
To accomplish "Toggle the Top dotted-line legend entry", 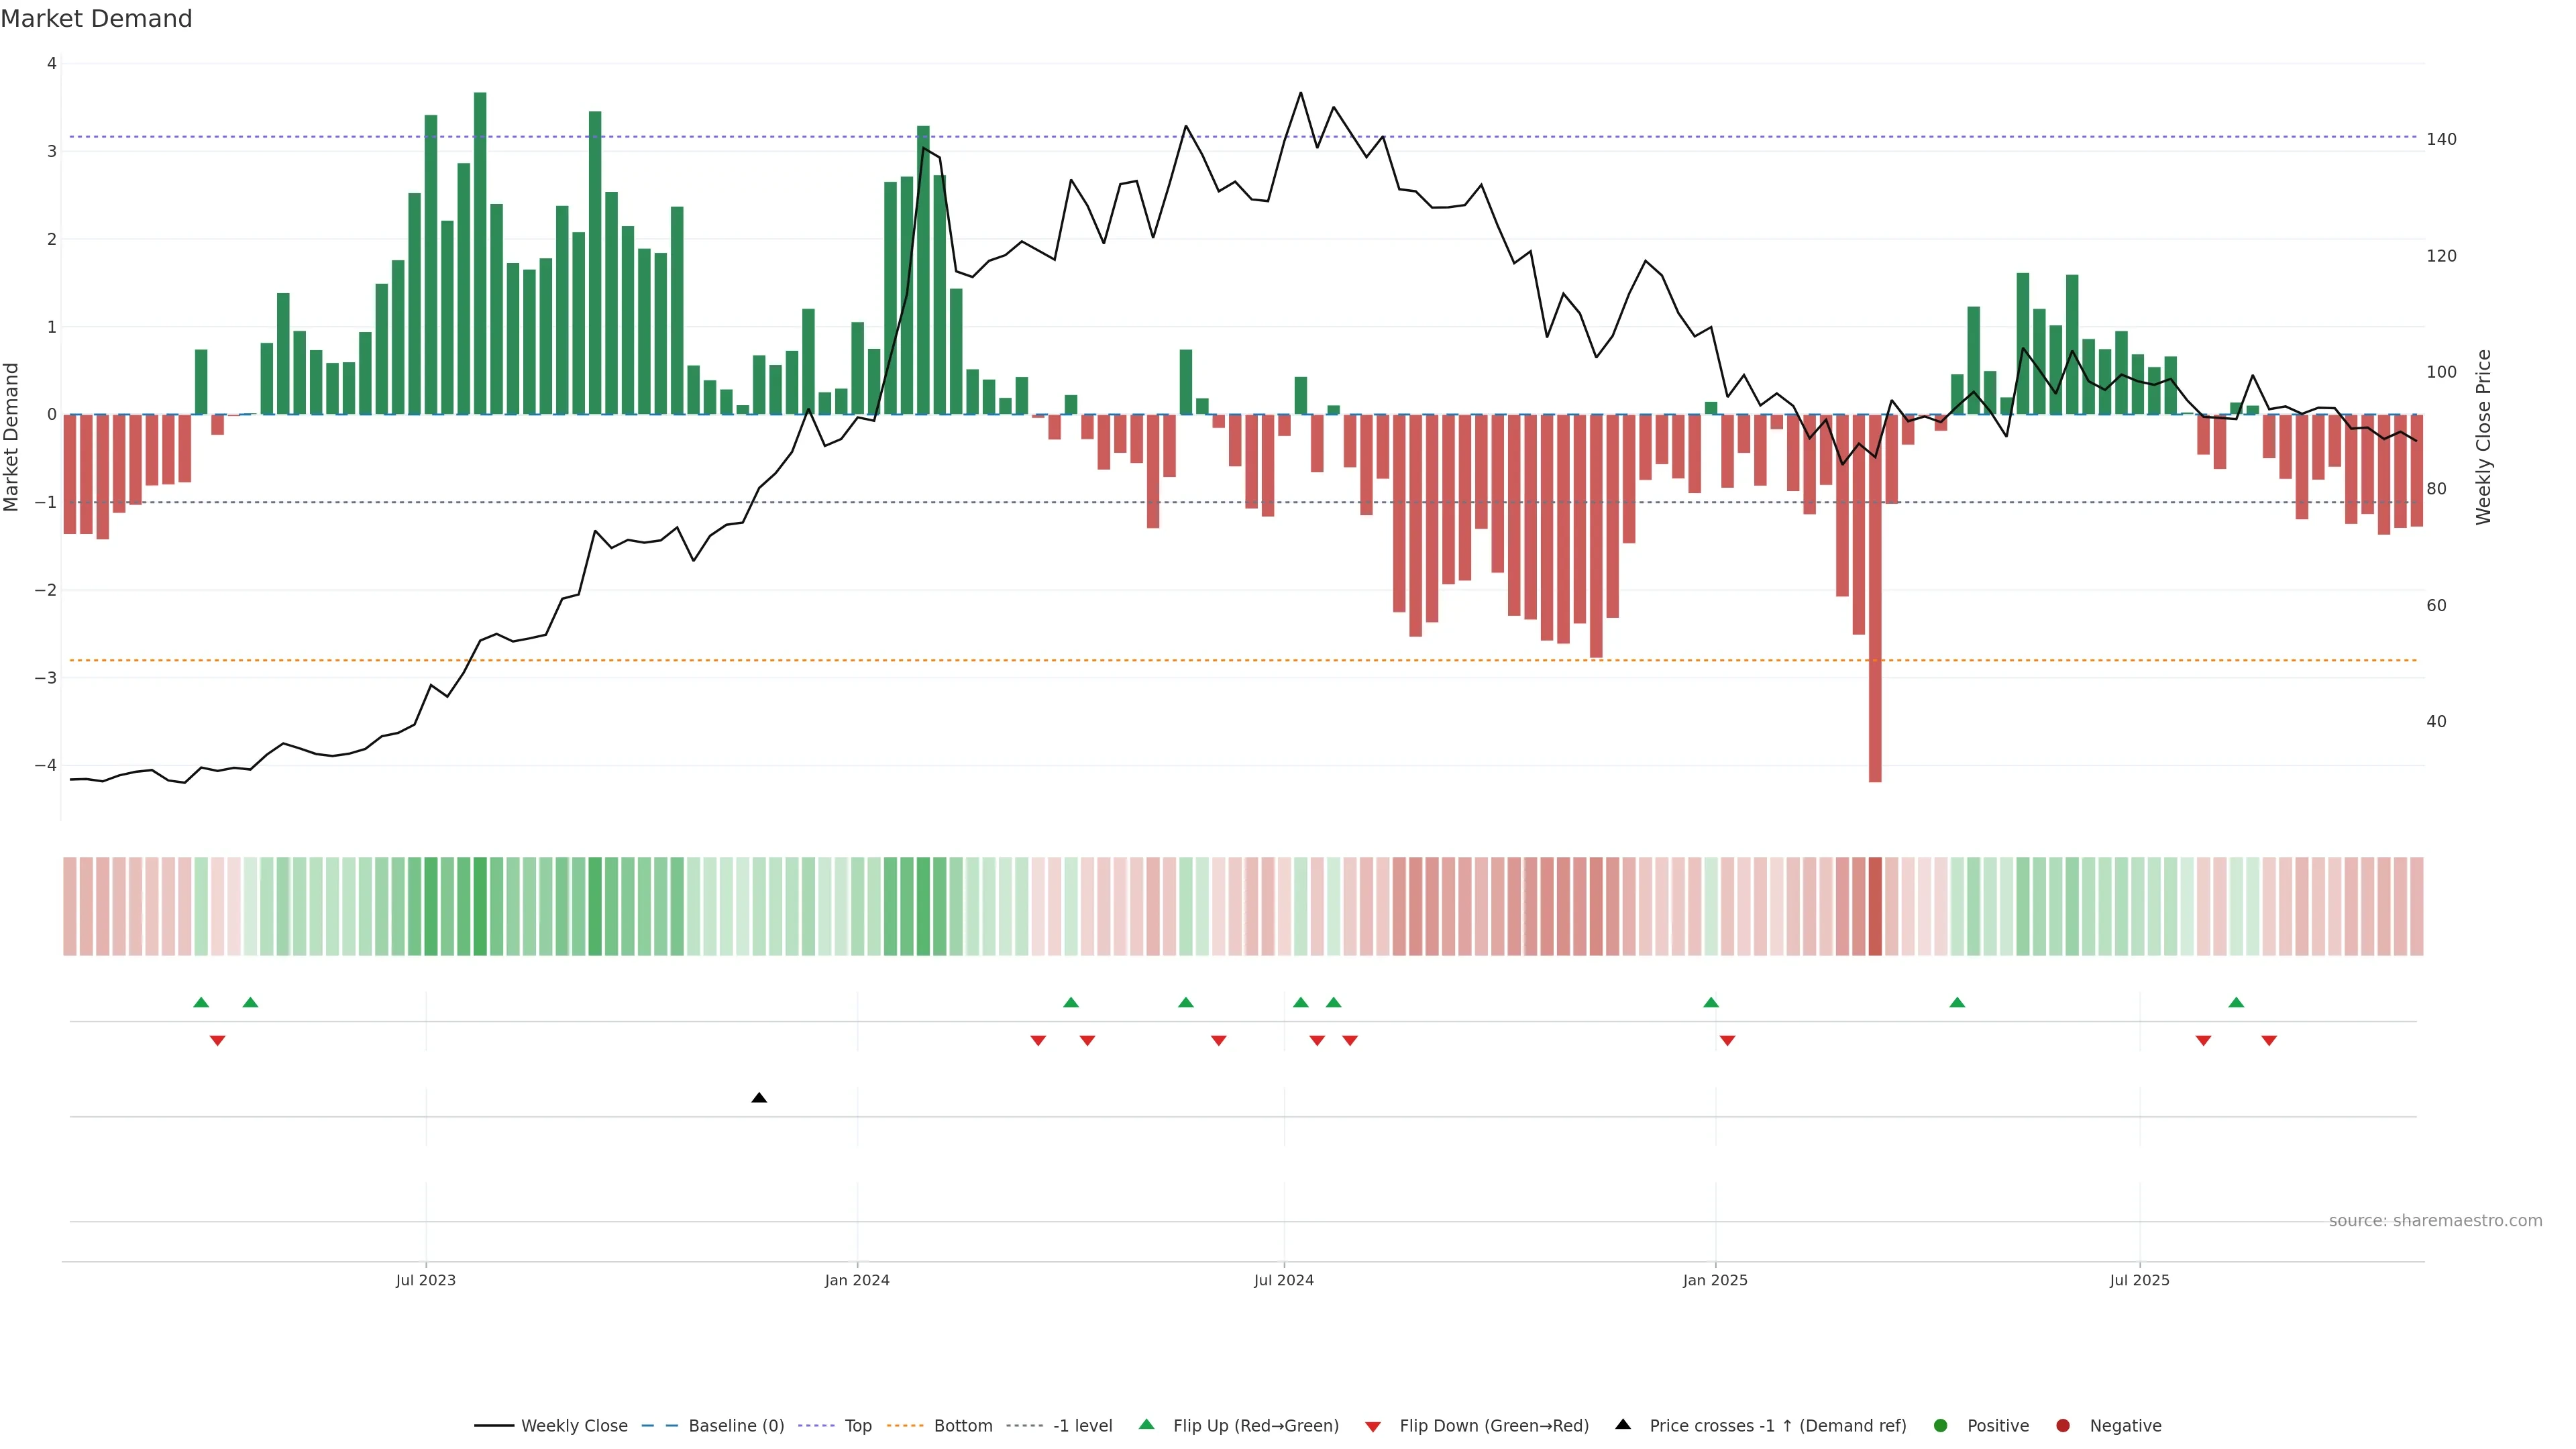I will coord(857,1426).
